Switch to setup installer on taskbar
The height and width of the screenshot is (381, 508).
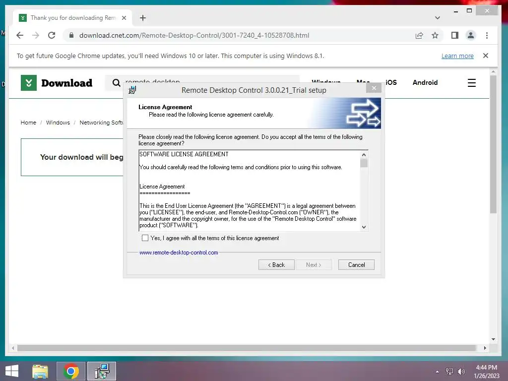[x=102, y=371]
